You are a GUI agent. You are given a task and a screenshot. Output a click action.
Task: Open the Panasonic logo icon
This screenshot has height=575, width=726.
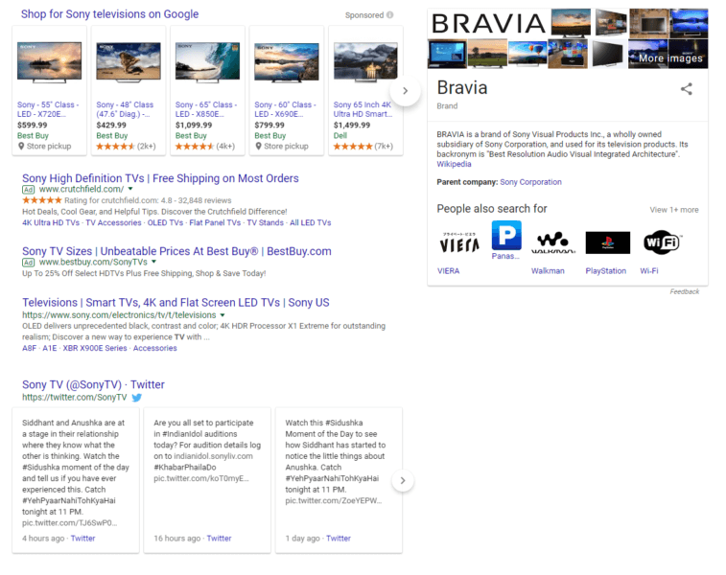pyautogui.click(x=506, y=235)
